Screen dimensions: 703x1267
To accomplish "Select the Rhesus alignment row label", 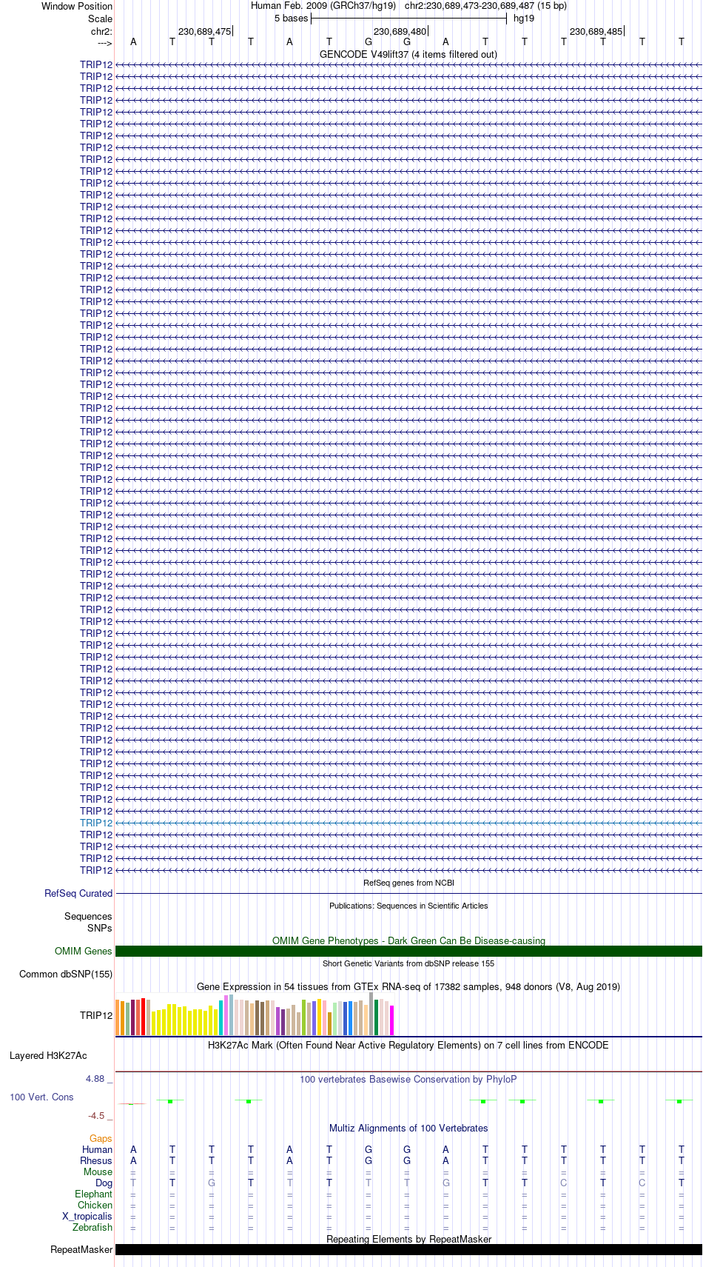I will point(96,1160).
